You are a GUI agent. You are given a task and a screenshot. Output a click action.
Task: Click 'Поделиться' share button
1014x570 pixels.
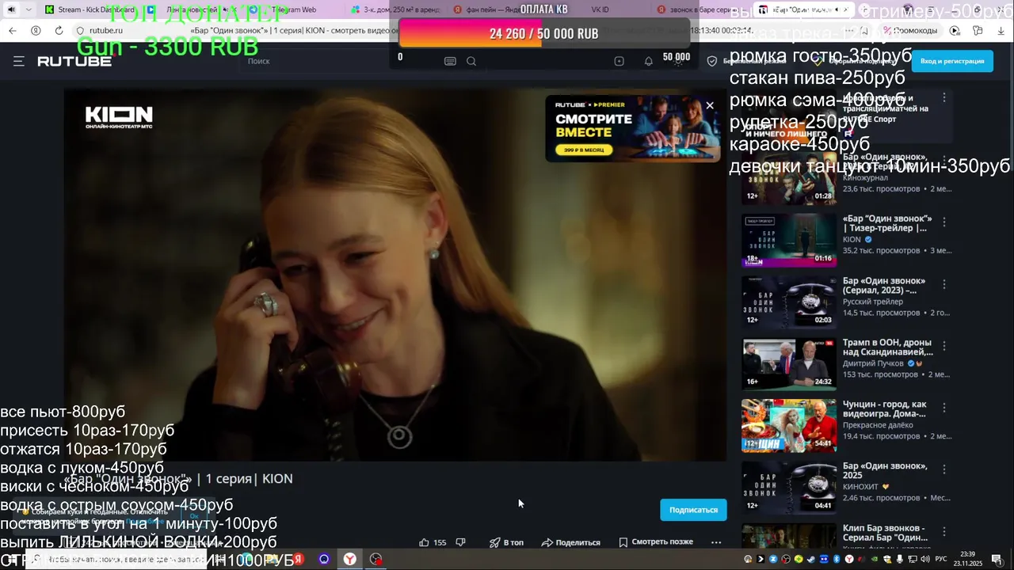coord(570,542)
